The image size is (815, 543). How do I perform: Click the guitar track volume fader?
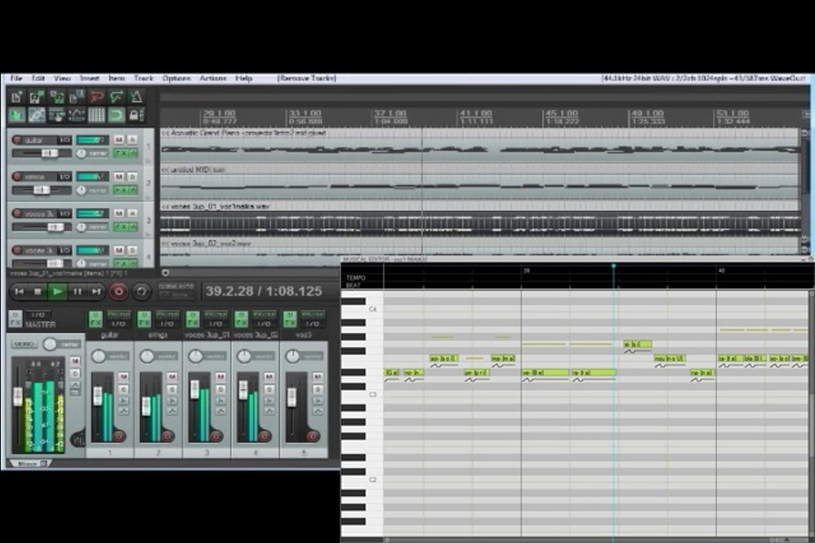tap(50, 153)
